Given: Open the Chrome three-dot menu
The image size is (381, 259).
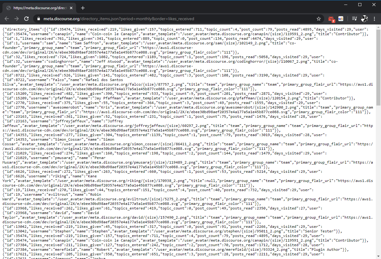Looking at the screenshot, I should (375, 19).
